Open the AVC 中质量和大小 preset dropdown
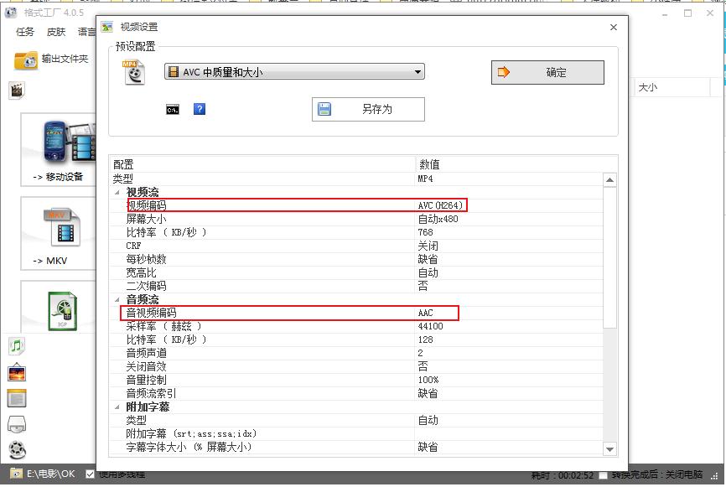Screen dimensions: 726x487 [294, 72]
